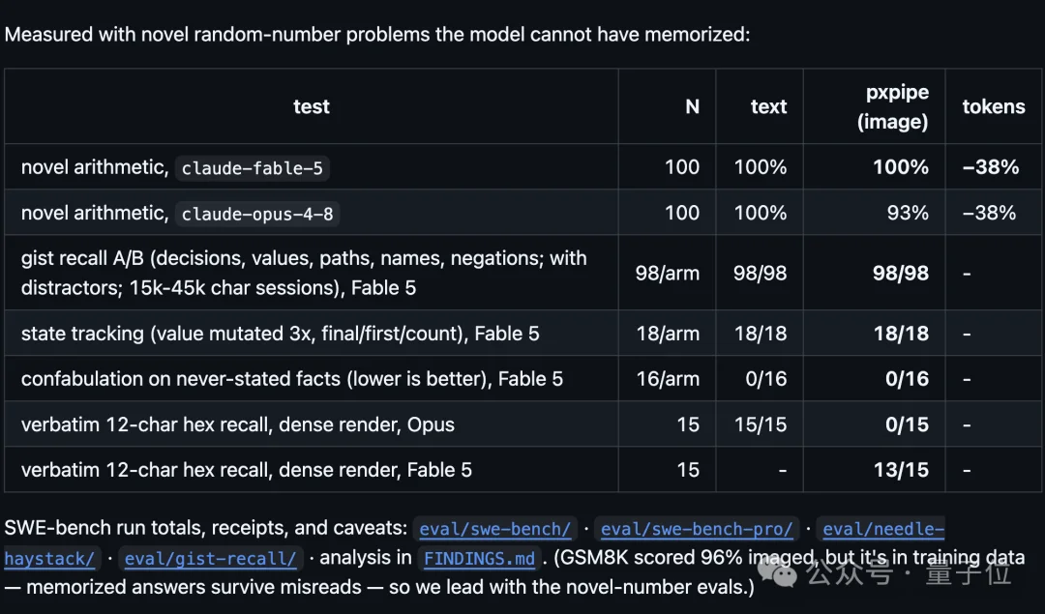
Task: Select the 13/15 pxpipe result cell
Action: pos(901,470)
